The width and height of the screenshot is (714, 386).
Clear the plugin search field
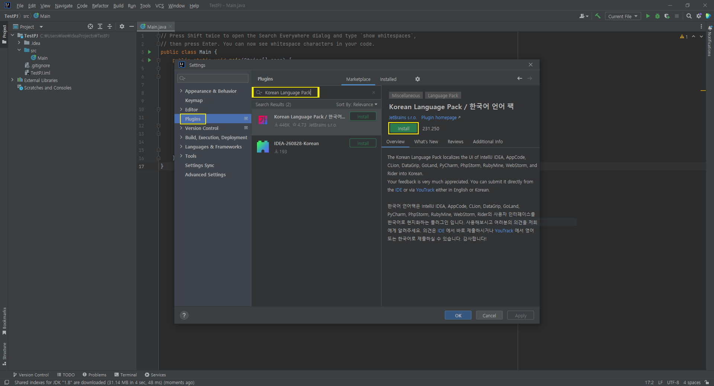tap(374, 92)
